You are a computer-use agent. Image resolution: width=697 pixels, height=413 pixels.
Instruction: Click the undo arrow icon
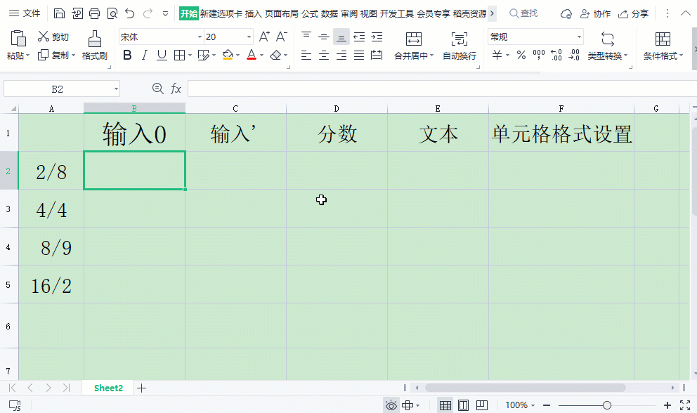point(129,13)
